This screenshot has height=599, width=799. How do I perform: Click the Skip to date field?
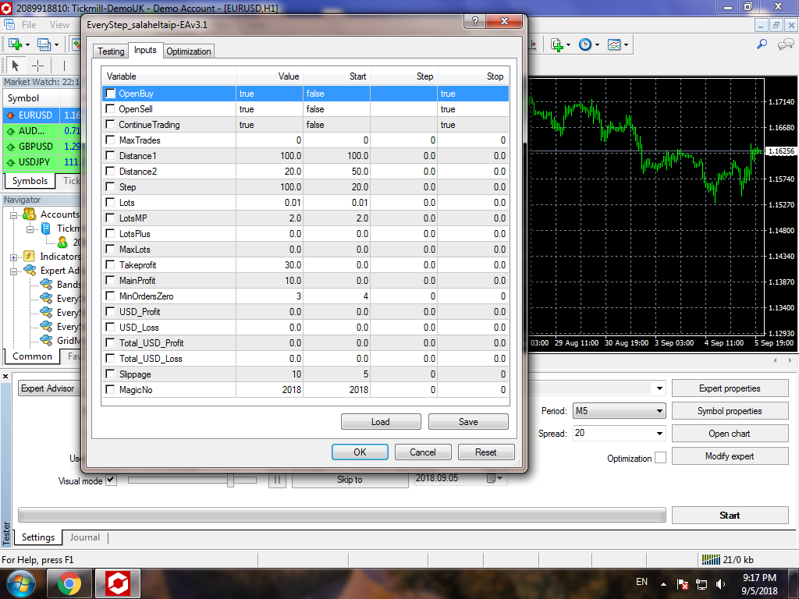click(x=460, y=479)
